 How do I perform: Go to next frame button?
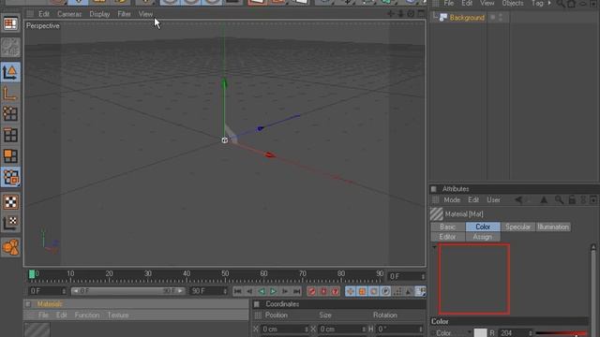tap(285, 291)
